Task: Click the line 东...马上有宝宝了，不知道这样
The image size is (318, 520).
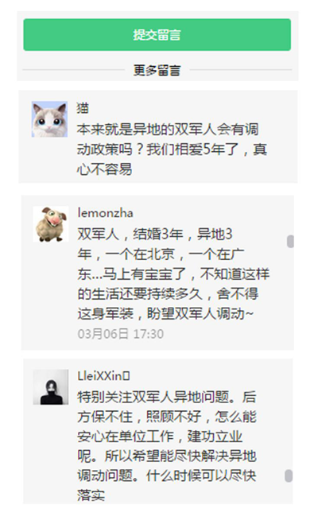Action: [173, 274]
